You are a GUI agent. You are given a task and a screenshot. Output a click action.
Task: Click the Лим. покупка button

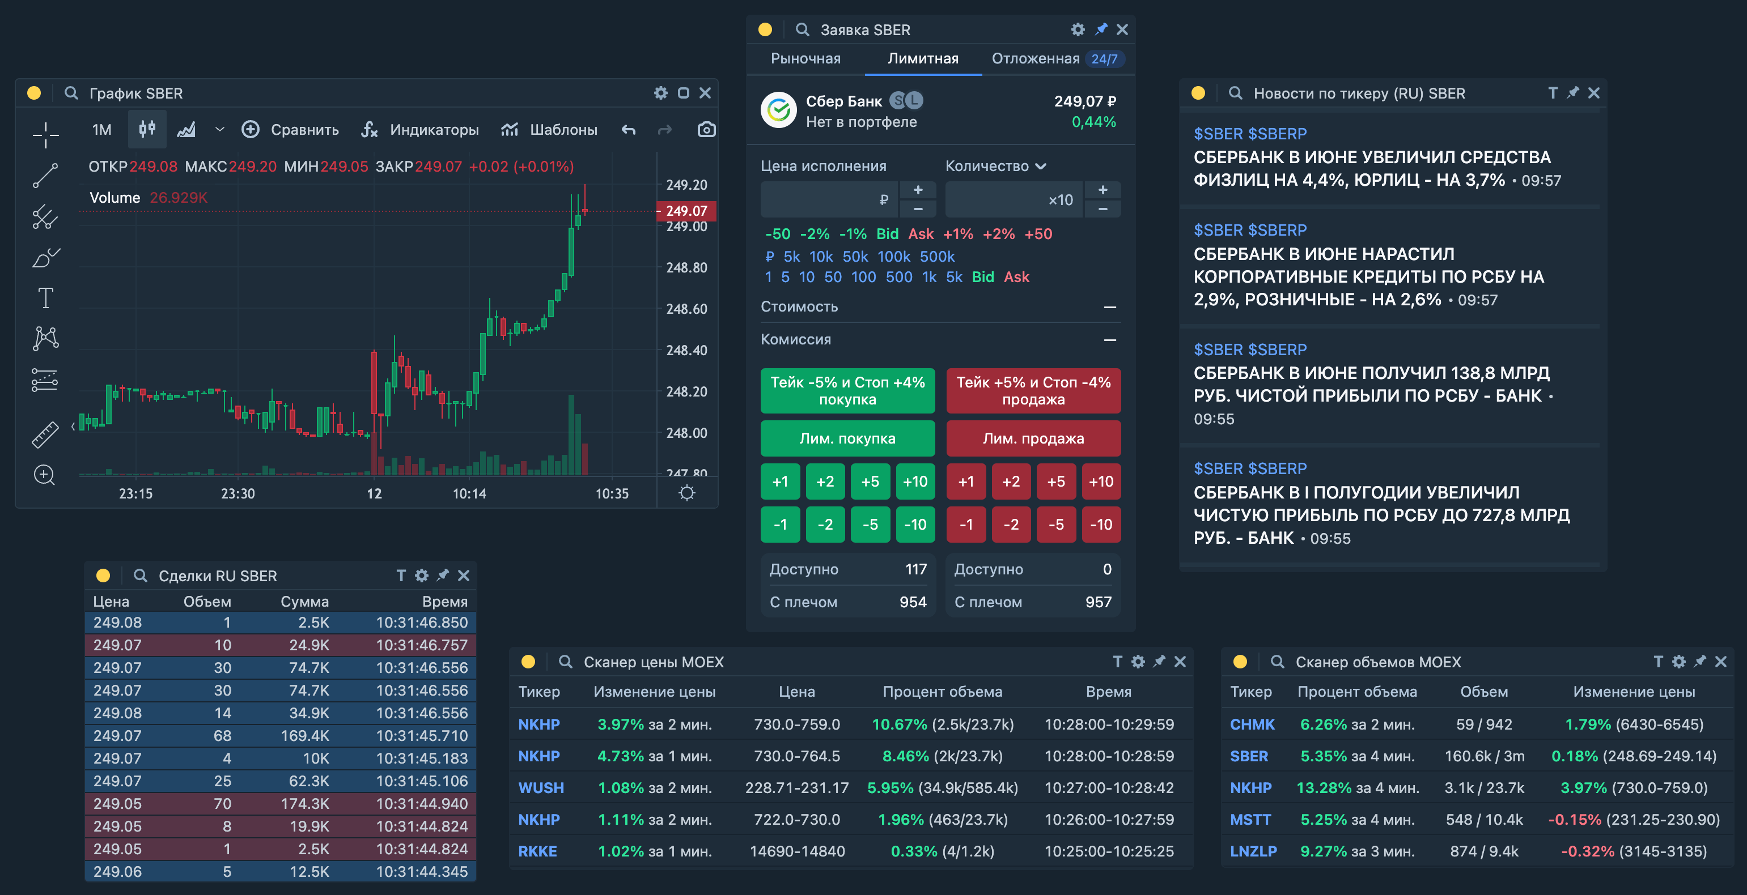point(847,438)
